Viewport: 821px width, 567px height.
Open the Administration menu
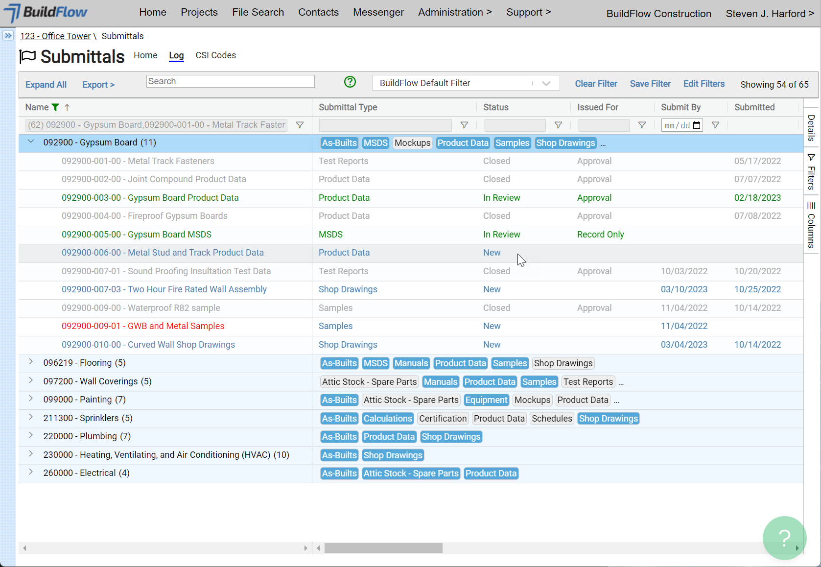point(455,12)
